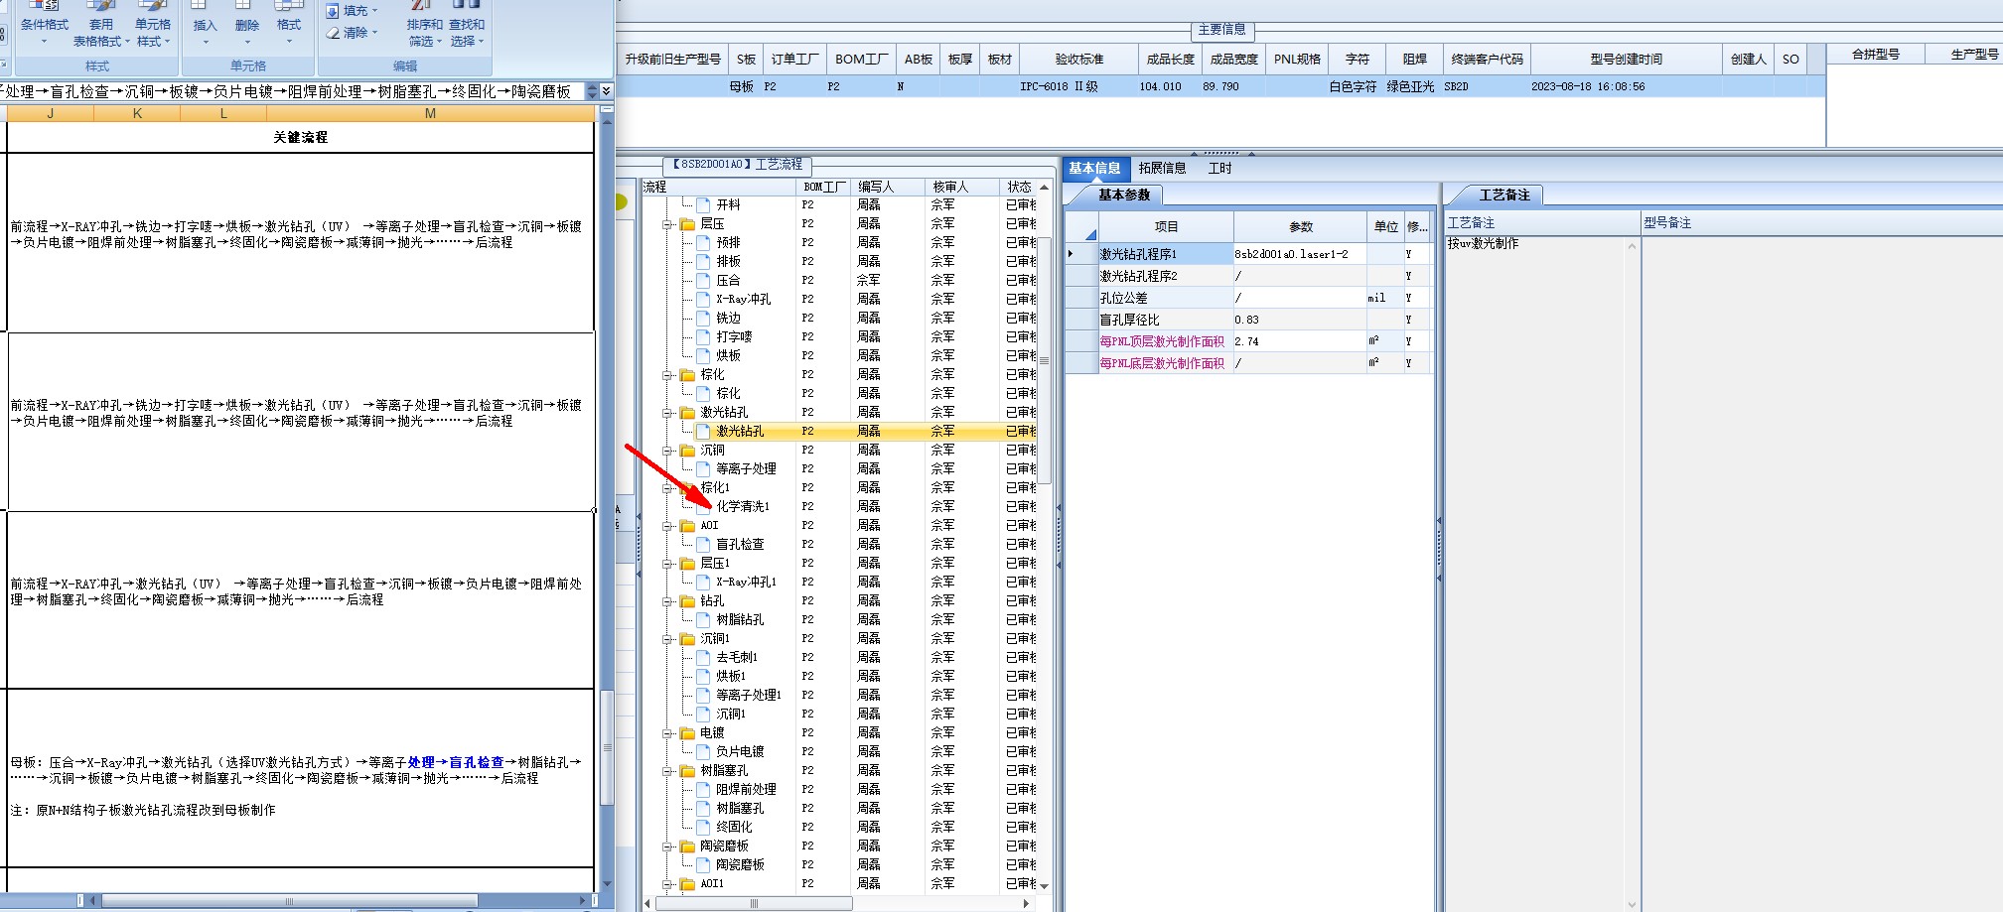The width and height of the screenshot is (2003, 912).
Task: Sort the tree by the 核审人 column header
Action: click(962, 187)
